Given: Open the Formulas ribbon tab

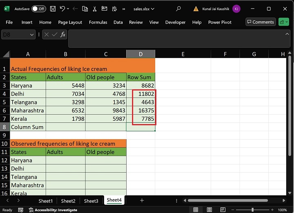Looking at the screenshot, I should (x=98, y=22).
